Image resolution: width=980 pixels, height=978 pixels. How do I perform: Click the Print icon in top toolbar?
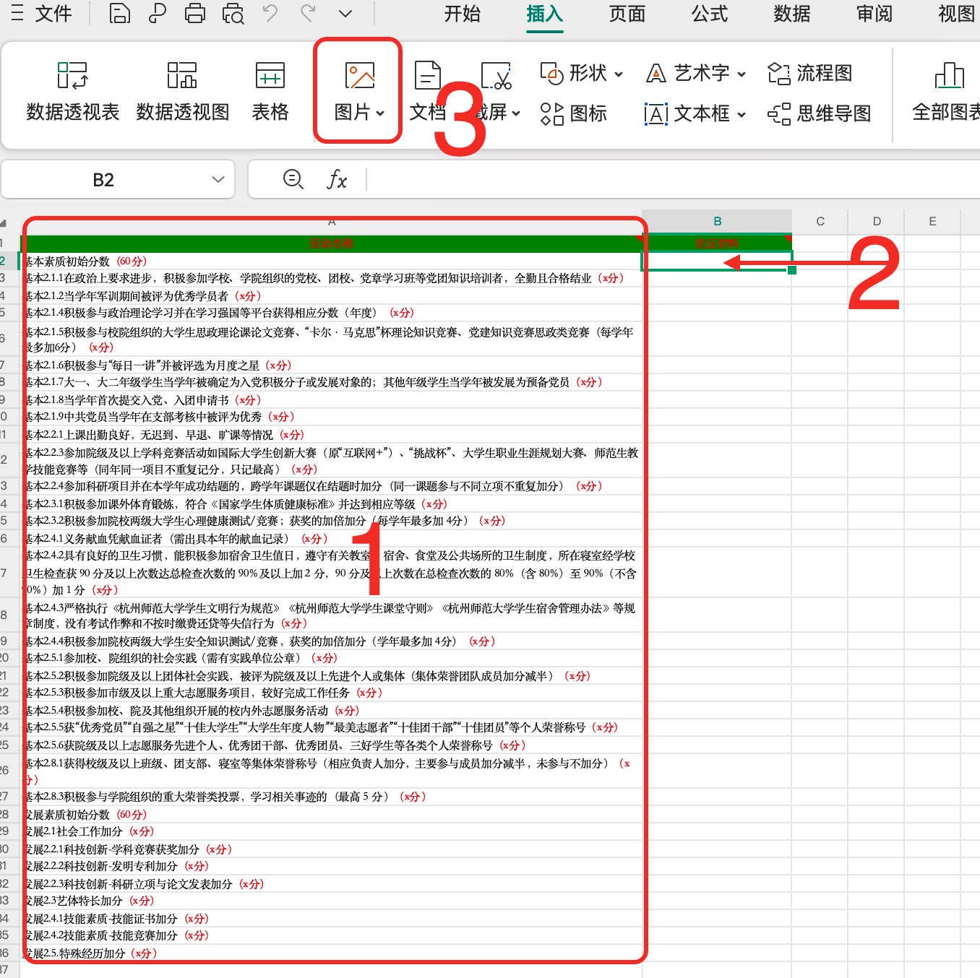[194, 14]
